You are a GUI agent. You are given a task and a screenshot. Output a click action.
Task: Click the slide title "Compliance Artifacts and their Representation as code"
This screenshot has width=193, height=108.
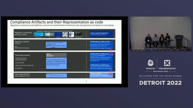(57, 22)
